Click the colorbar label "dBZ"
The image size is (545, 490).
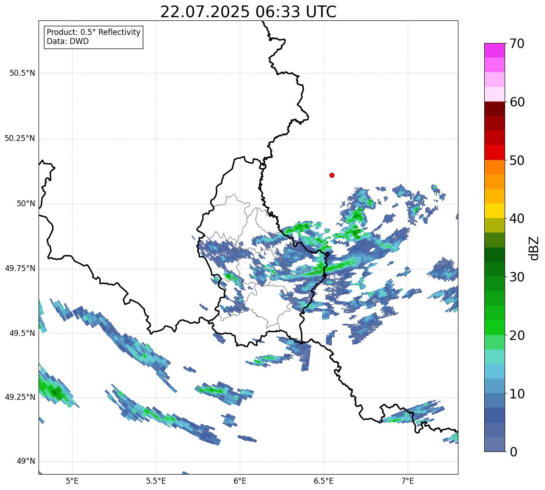tap(534, 247)
